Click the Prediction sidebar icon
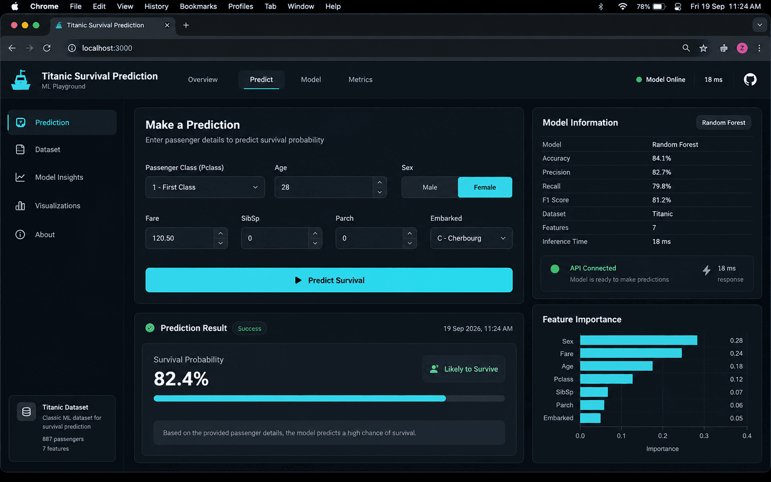The image size is (771, 482). click(x=20, y=122)
